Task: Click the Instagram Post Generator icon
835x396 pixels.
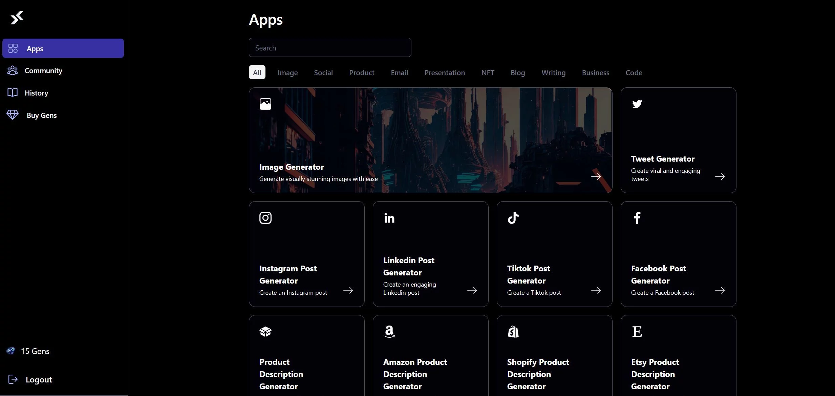Action: point(265,217)
